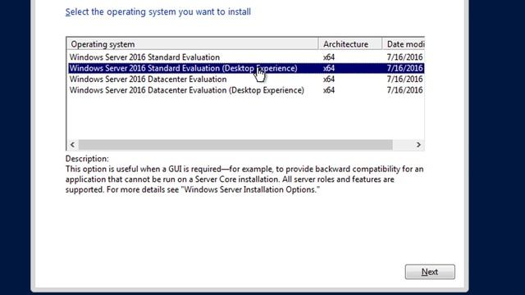Image resolution: width=525 pixels, height=295 pixels.
Task: Click 7/16/2016 date in first Standard Evaluation row
Action: 404,57
